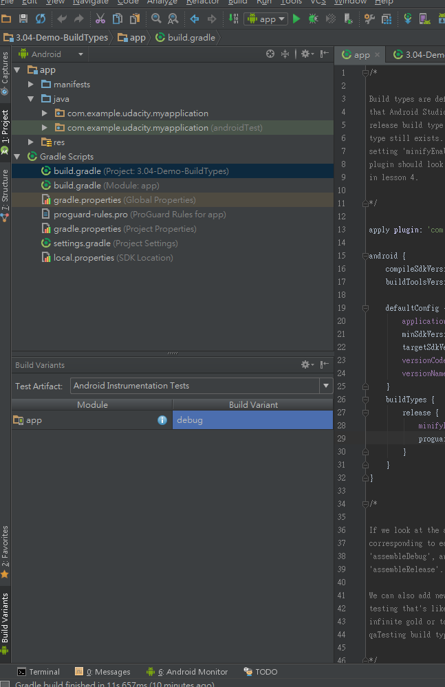Select settings.gradle (Project Settings)
445x687 pixels.
tap(172, 243)
